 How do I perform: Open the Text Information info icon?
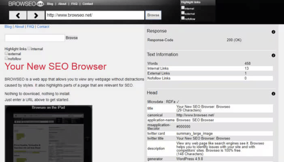point(273,55)
